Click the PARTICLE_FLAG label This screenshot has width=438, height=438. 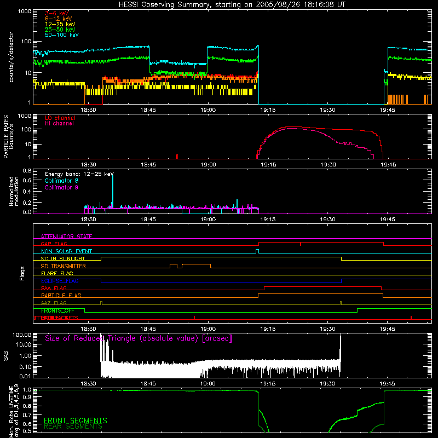click(61, 296)
